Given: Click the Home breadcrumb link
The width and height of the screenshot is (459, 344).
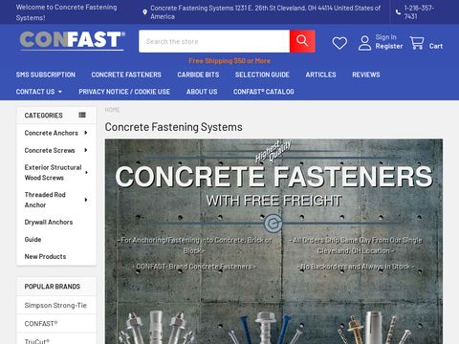Looking at the screenshot, I should [112, 110].
